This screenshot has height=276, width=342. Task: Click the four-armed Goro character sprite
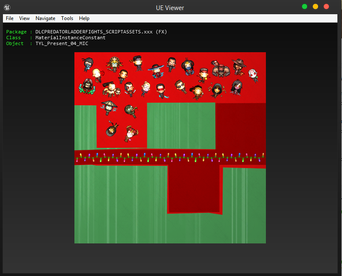click(219, 68)
